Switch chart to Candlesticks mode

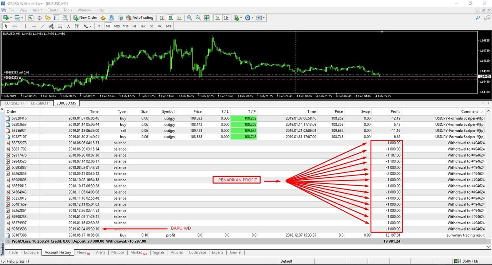[170, 18]
